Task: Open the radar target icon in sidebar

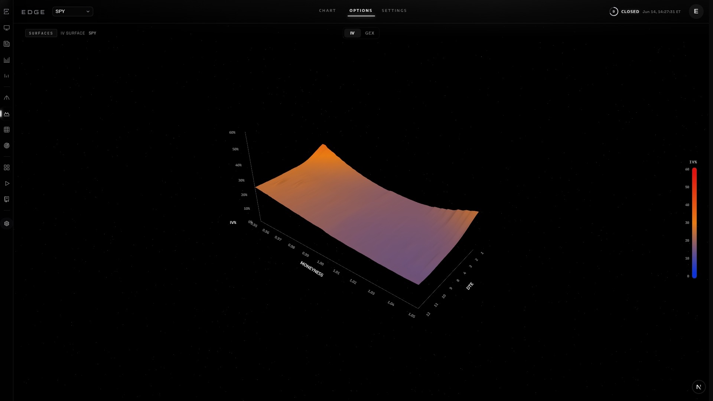Action: pyautogui.click(x=6, y=146)
